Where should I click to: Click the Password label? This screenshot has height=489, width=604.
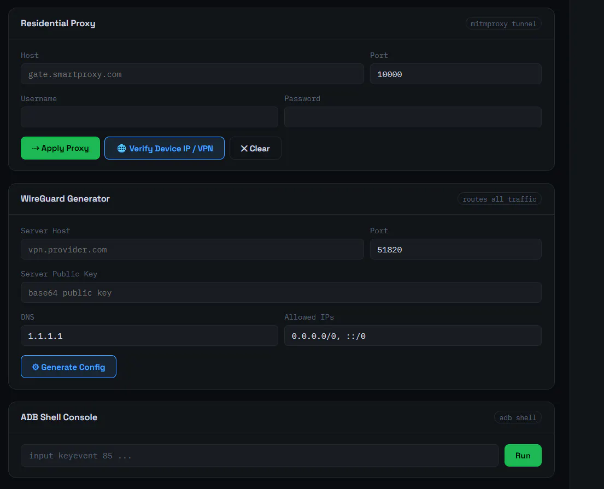302,98
